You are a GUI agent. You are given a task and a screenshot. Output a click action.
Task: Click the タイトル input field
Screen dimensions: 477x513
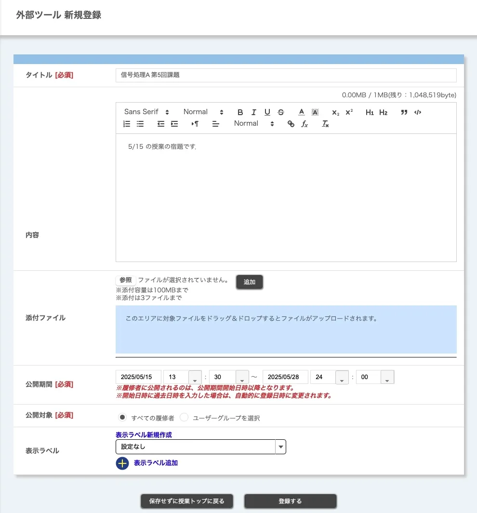click(286, 75)
